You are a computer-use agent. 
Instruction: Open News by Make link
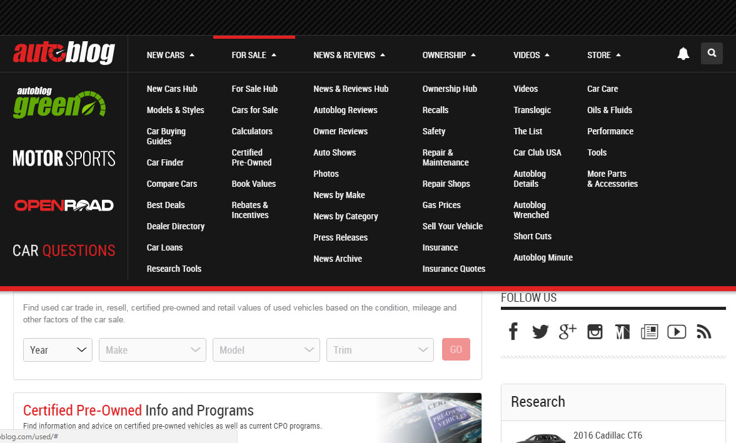click(x=339, y=194)
